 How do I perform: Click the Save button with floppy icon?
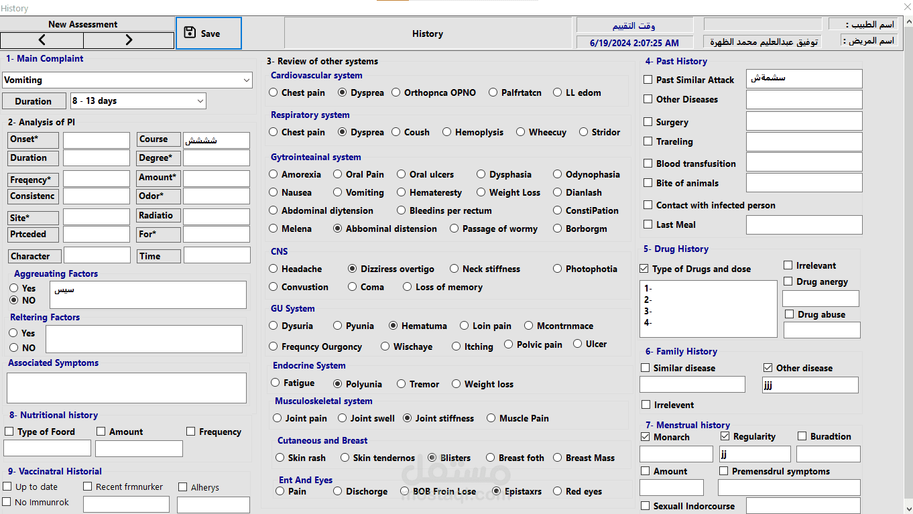point(208,34)
